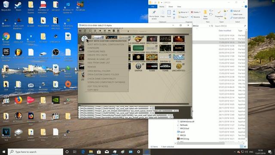Select the Uncharted game thumbnail
This screenshot has width=275, height=155.
(179, 66)
